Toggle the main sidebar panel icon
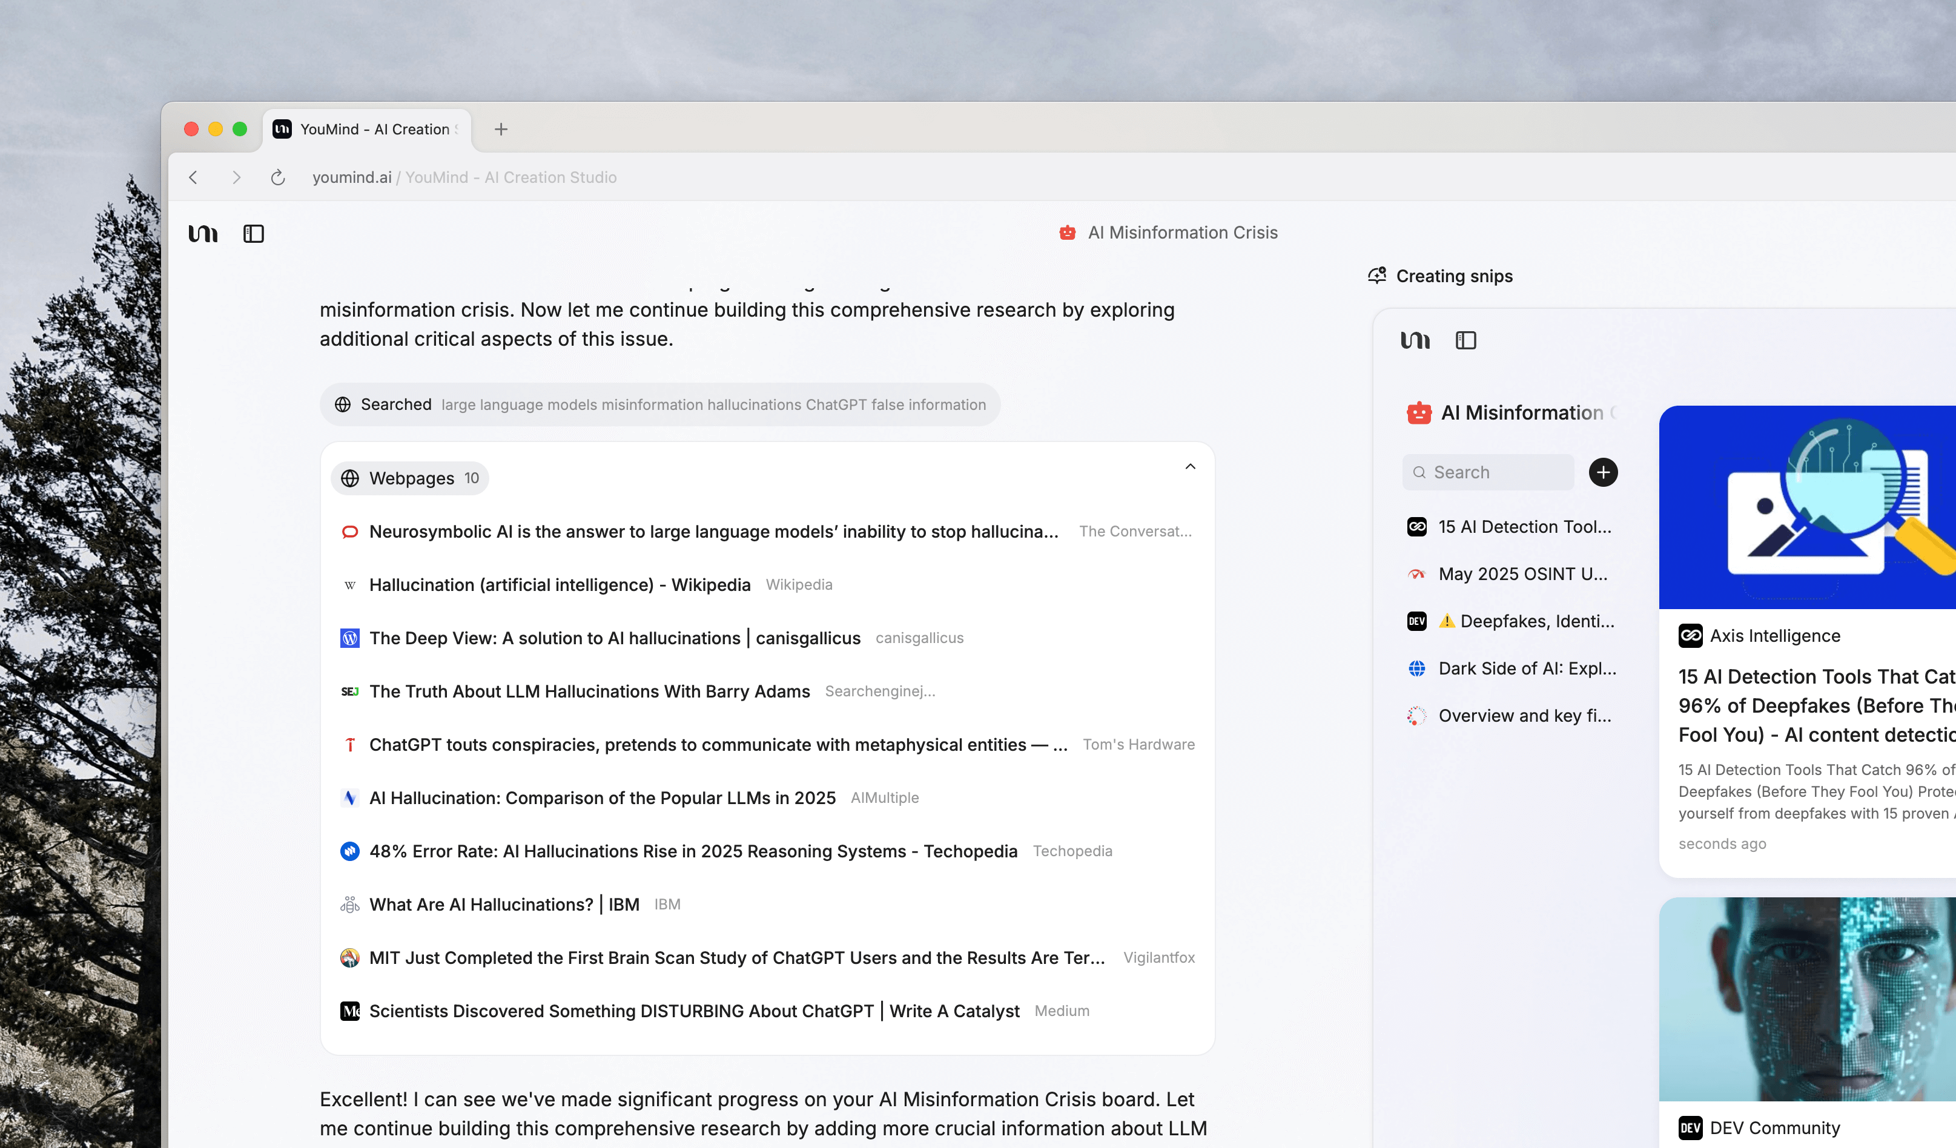The width and height of the screenshot is (1956, 1148). point(254,234)
